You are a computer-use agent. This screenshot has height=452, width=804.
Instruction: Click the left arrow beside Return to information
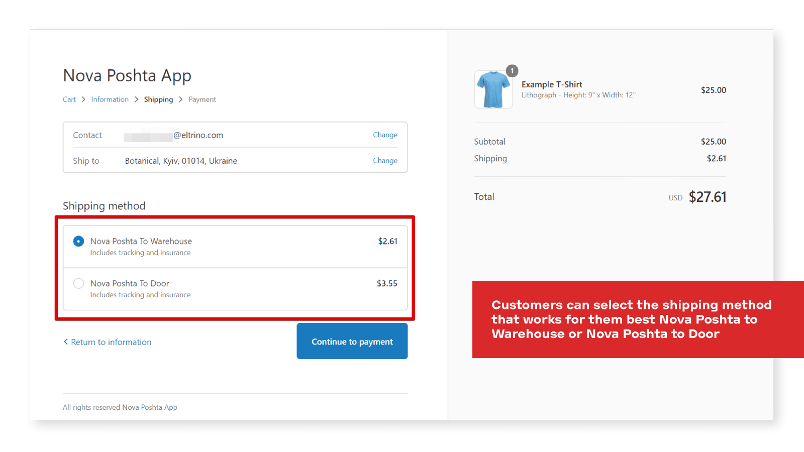[65, 342]
